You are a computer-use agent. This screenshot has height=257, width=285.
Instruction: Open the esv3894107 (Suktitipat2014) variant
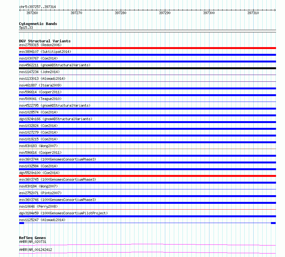(45, 52)
